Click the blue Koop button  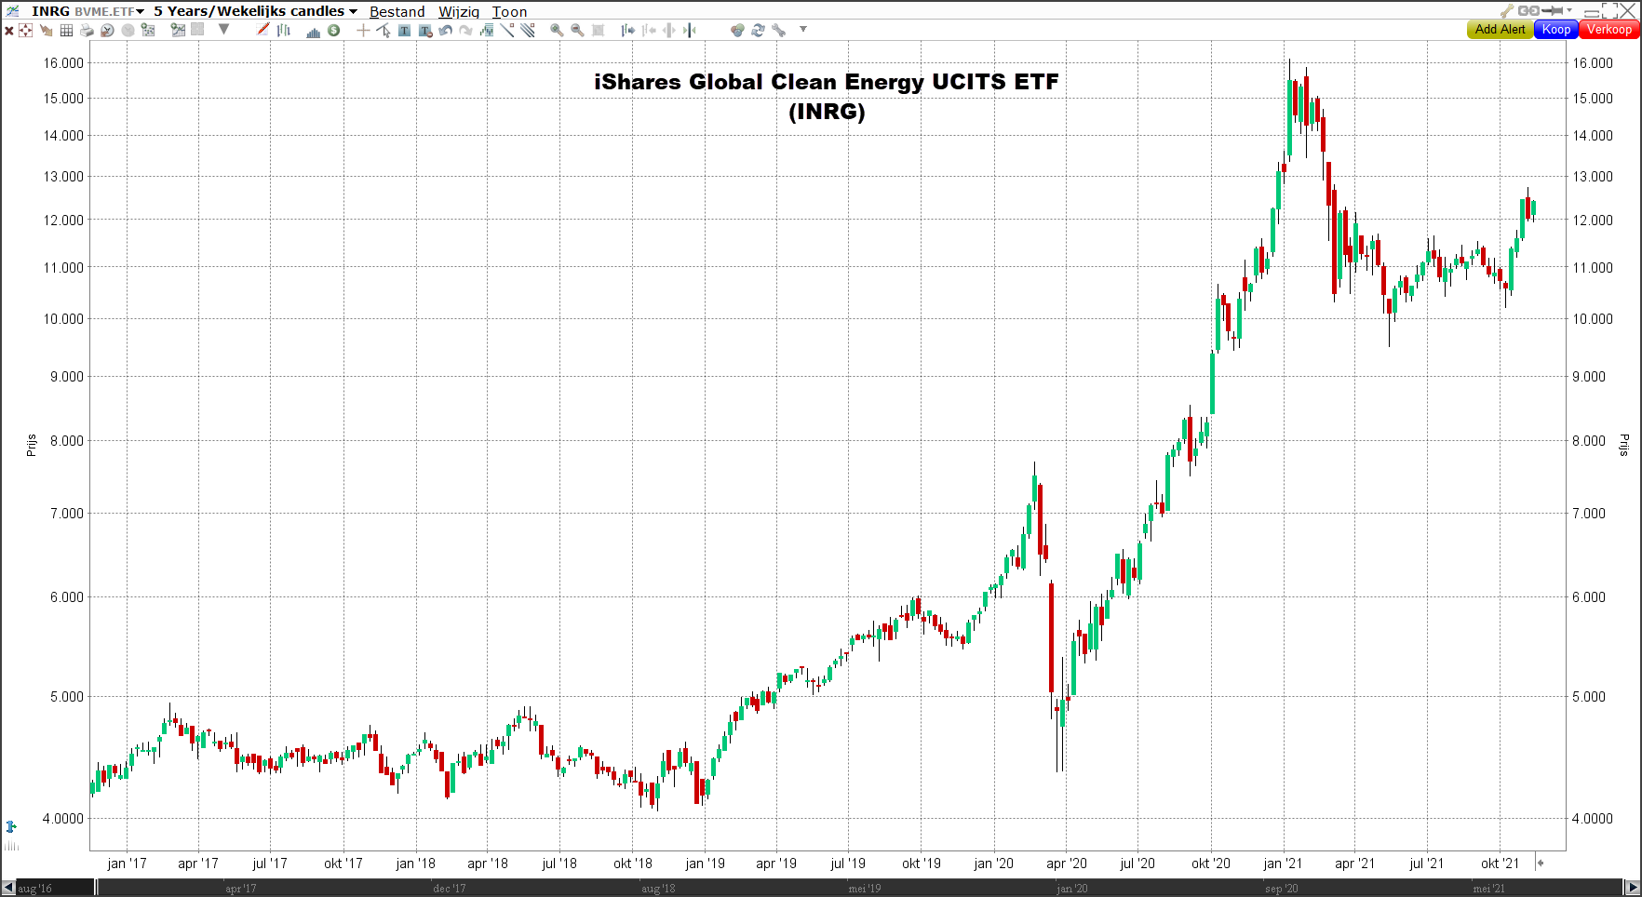click(x=1555, y=30)
